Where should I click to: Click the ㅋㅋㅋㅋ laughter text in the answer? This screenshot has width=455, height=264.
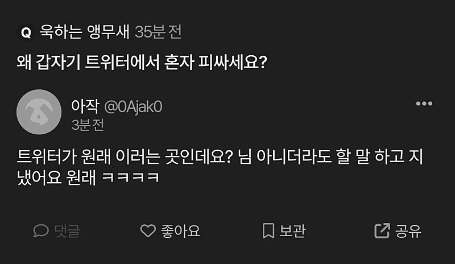pos(130,178)
